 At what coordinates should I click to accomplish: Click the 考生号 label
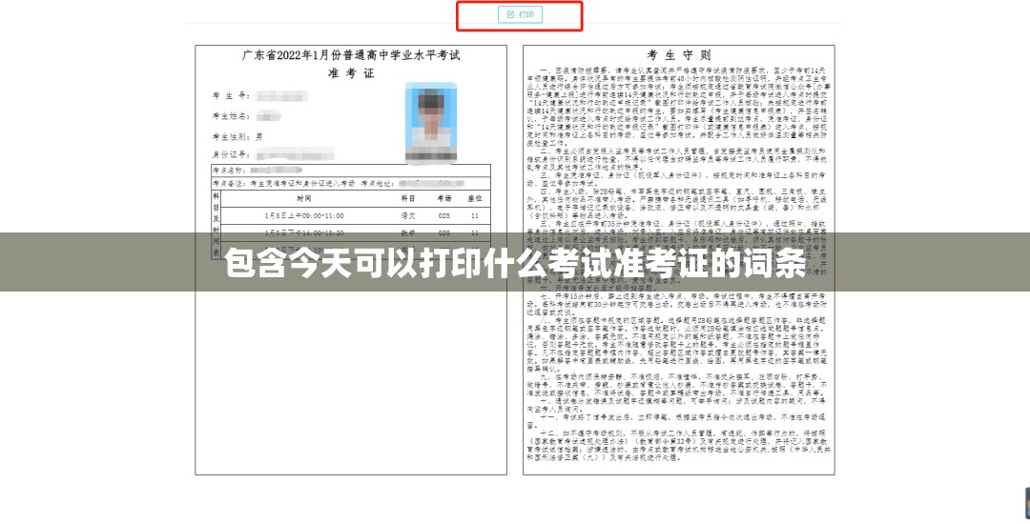(x=231, y=96)
